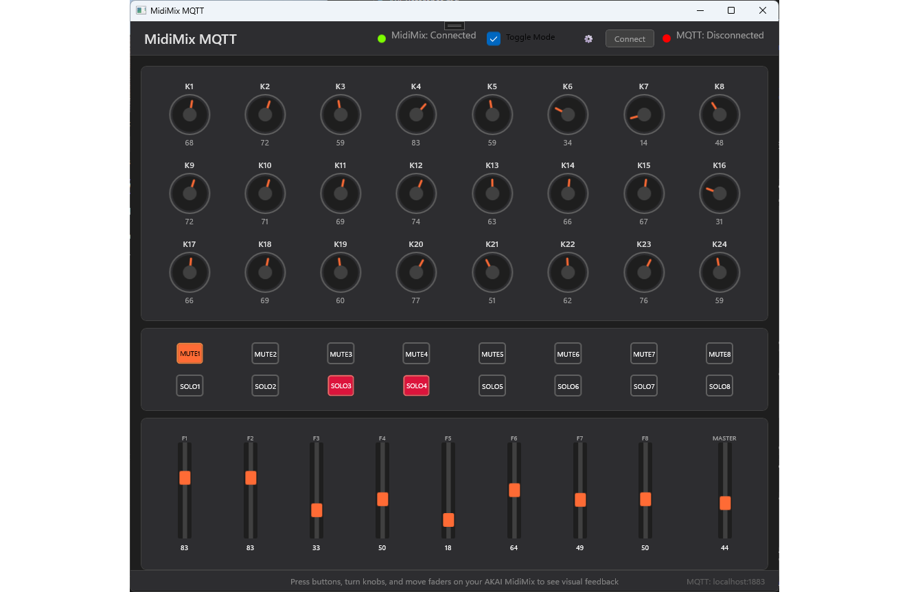Toggle the MUTE2 button

point(265,354)
